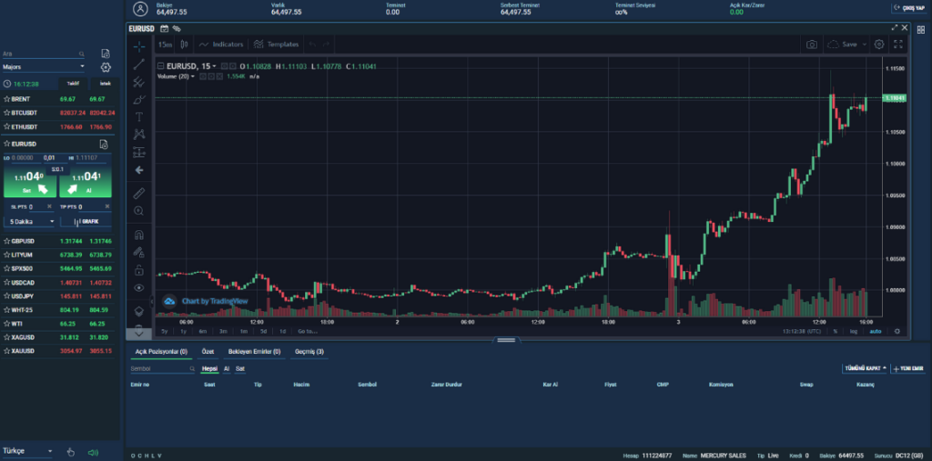Open the Geçmiş (3) tab
This screenshot has width=932, height=461.
(308, 351)
